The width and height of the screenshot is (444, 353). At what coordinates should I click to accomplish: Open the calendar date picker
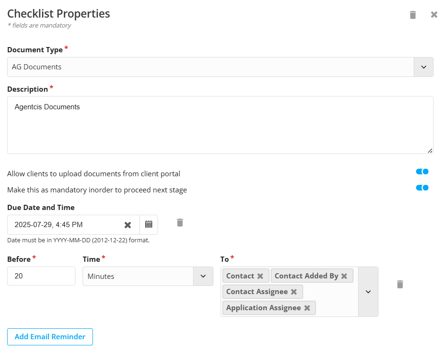(148, 225)
